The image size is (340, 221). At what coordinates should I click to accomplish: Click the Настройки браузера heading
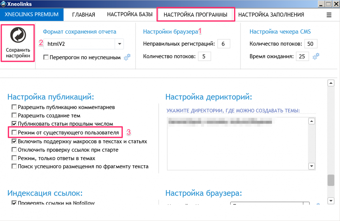pyautogui.click(x=171, y=32)
